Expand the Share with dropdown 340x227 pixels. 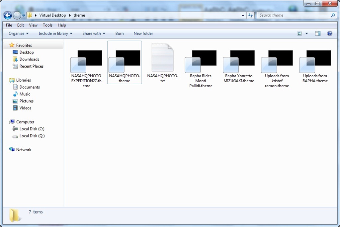(94, 34)
